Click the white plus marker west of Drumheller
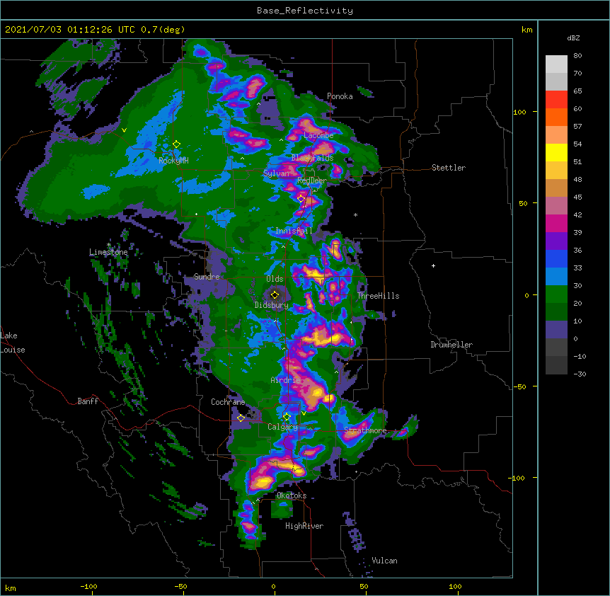Screen dimensions: 610x596 coord(433,265)
